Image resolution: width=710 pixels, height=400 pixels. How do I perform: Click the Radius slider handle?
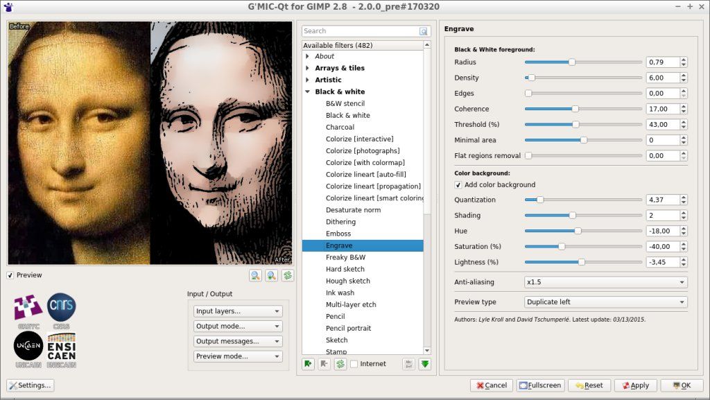tap(572, 62)
